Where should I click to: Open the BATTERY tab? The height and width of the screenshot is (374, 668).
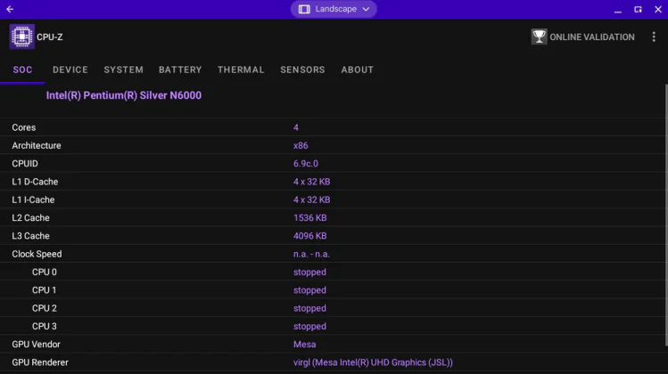point(180,69)
